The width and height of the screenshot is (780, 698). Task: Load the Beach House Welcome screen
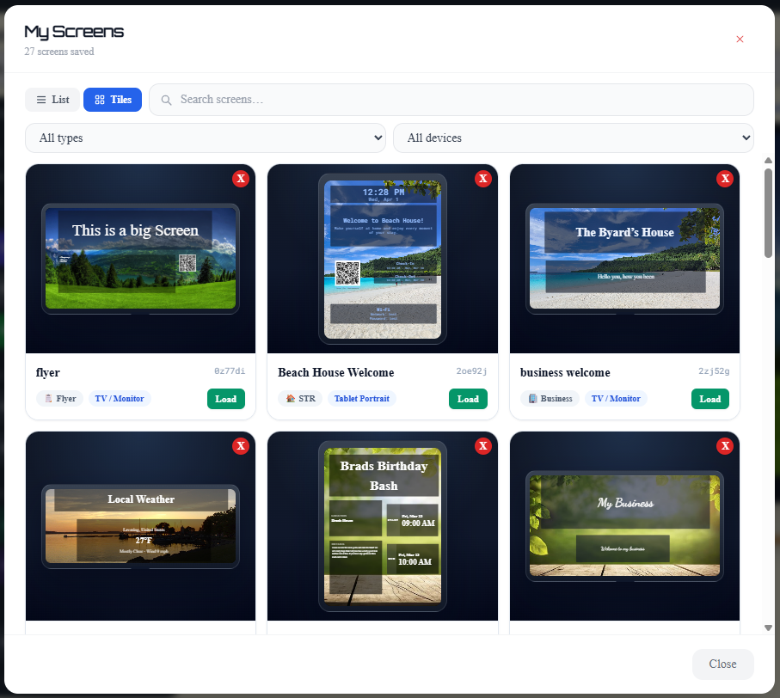pos(468,399)
